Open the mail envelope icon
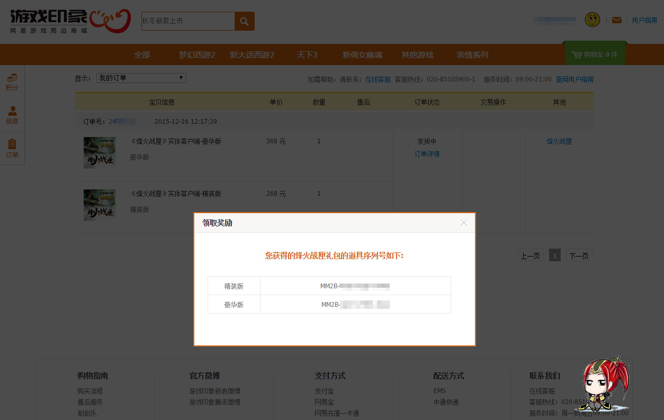Screen dimensions: 664x420 point(617,20)
